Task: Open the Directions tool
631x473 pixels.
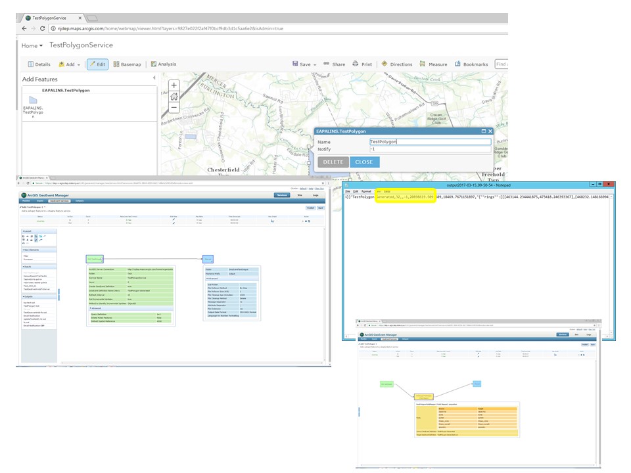Action: [397, 64]
